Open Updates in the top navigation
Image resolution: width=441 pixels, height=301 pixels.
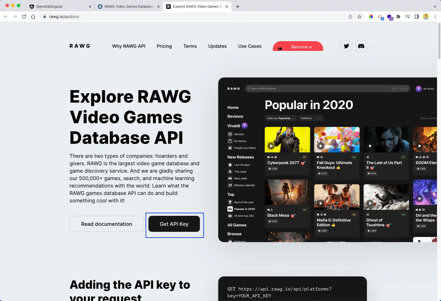[217, 46]
